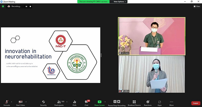Open the Reactions menu
Viewport: 202px width, 107px height.
(x=148, y=103)
